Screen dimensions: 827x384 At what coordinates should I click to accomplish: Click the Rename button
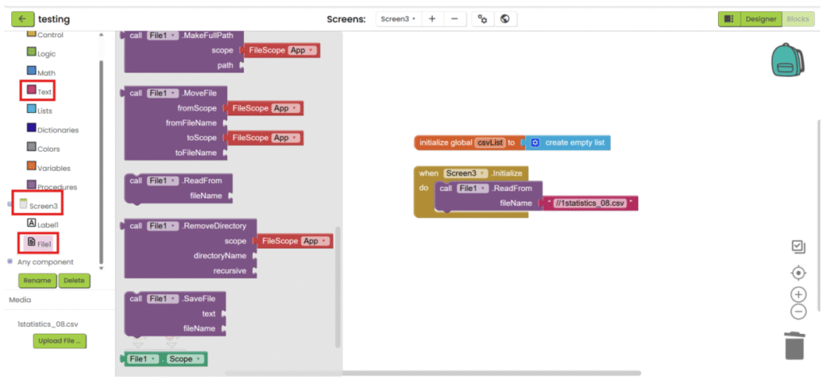[36, 281]
